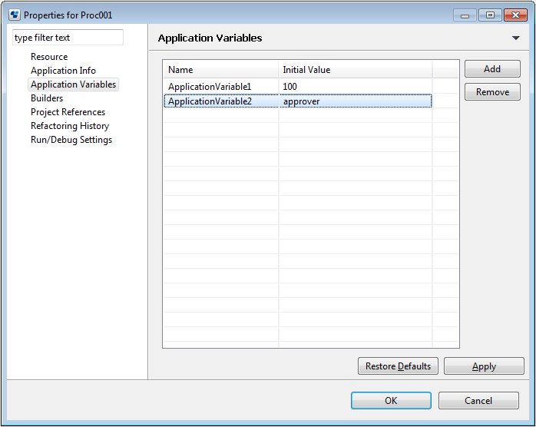The height and width of the screenshot is (427, 536).
Task: Click the Initial Value column header
Action: point(356,70)
